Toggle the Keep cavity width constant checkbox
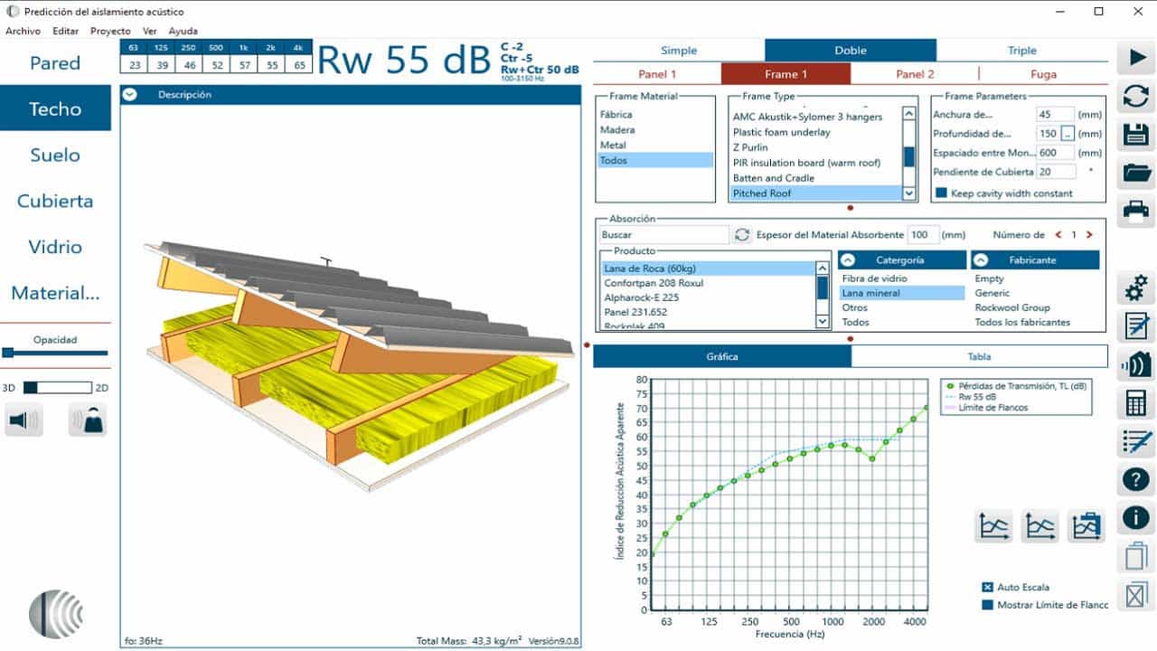Viewport: 1157px width, 651px height. [941, 193]
